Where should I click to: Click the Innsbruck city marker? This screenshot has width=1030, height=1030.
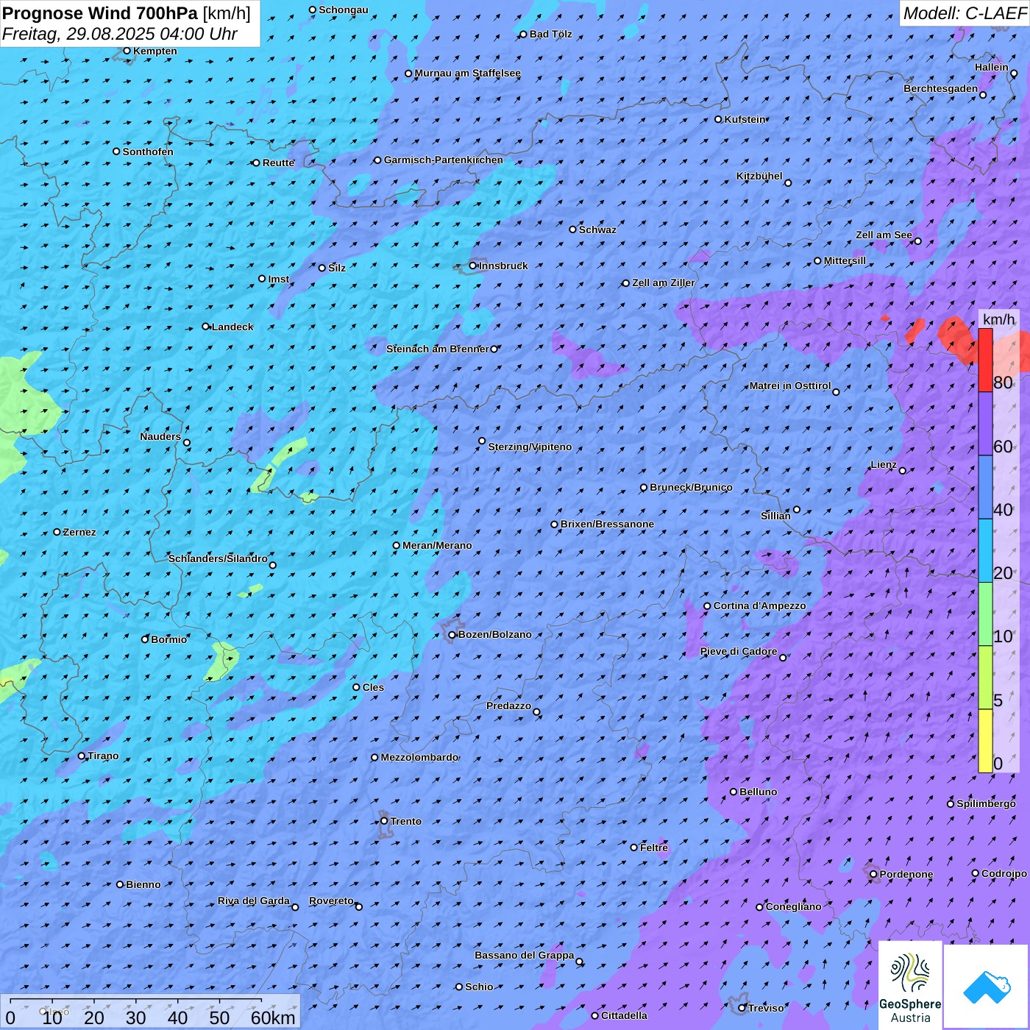click(472, 266)
